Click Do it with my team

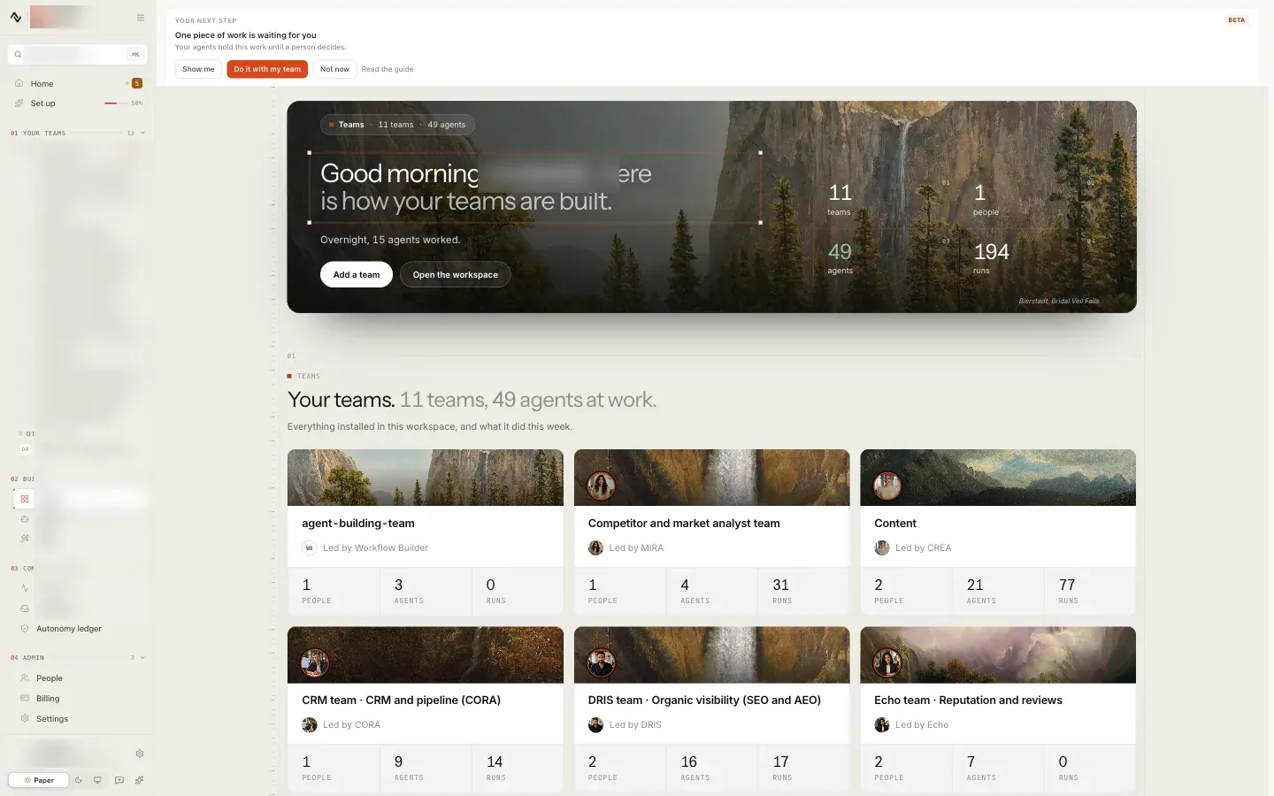coord(267,69)
